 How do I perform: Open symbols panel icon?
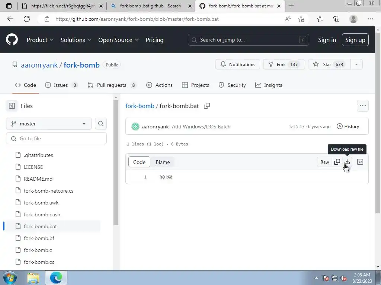click(x=360, y=162)
